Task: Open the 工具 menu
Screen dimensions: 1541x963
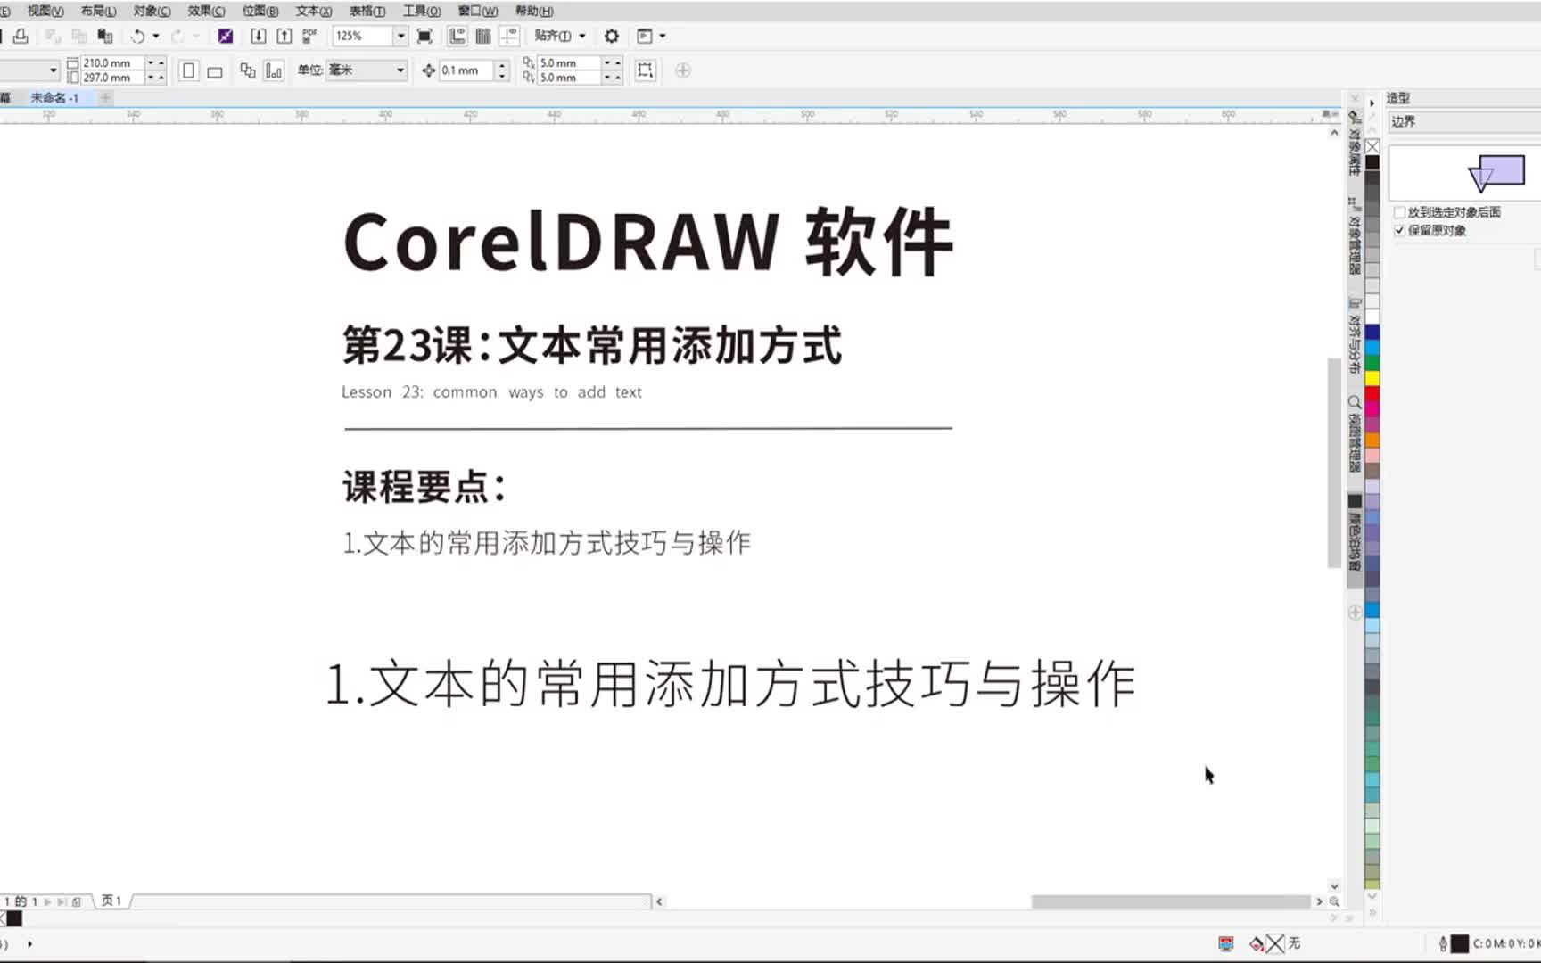Action: 422,11
